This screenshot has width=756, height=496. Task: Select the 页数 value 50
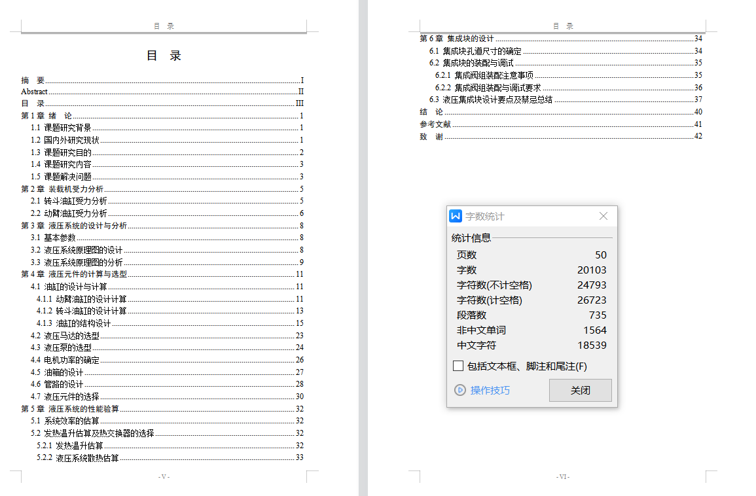click(x=601, y=255)
